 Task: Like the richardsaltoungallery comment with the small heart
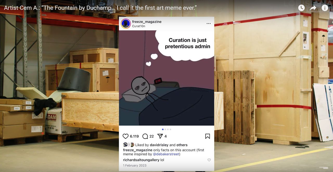coord(209,160)
